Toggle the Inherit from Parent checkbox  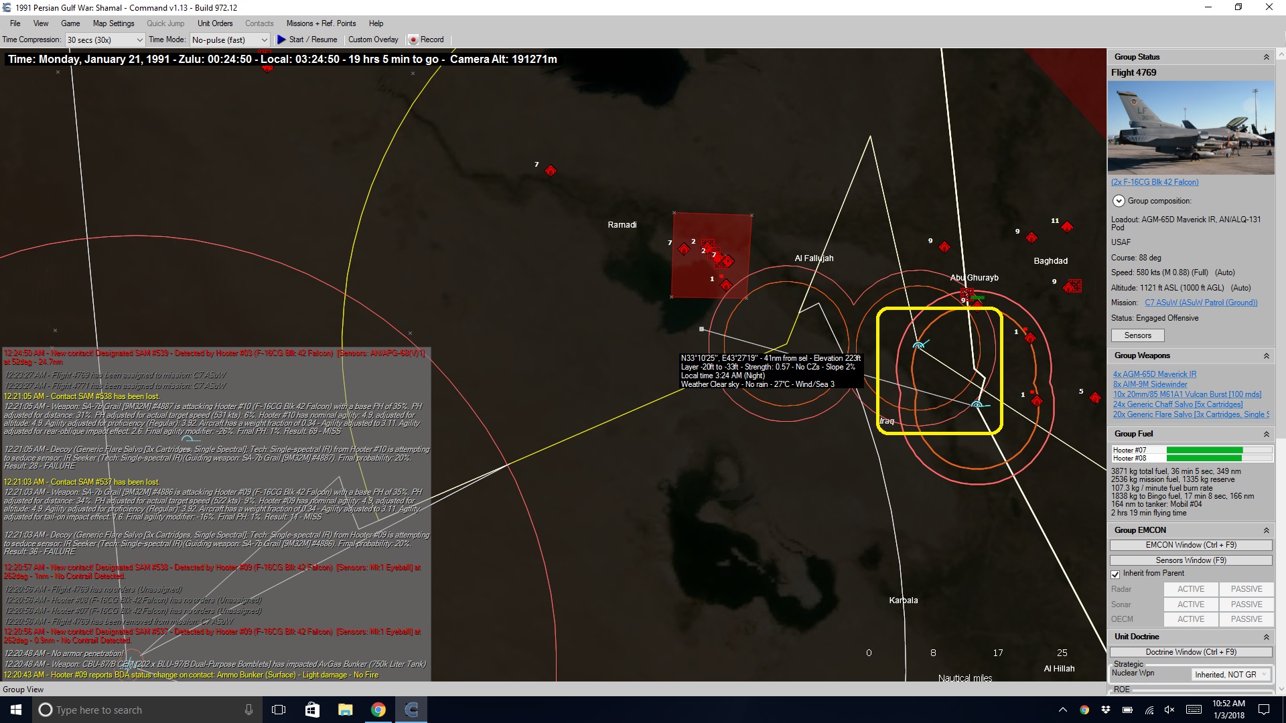(x=1115, y=574)
